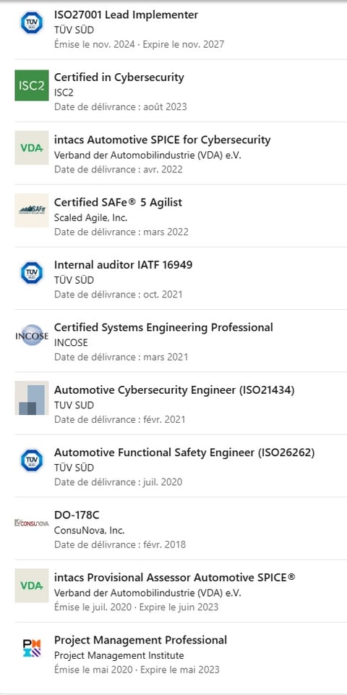This screenshot has width=347, height=695.
Task: Open Project Management Professional title
Action: point(140,640)
